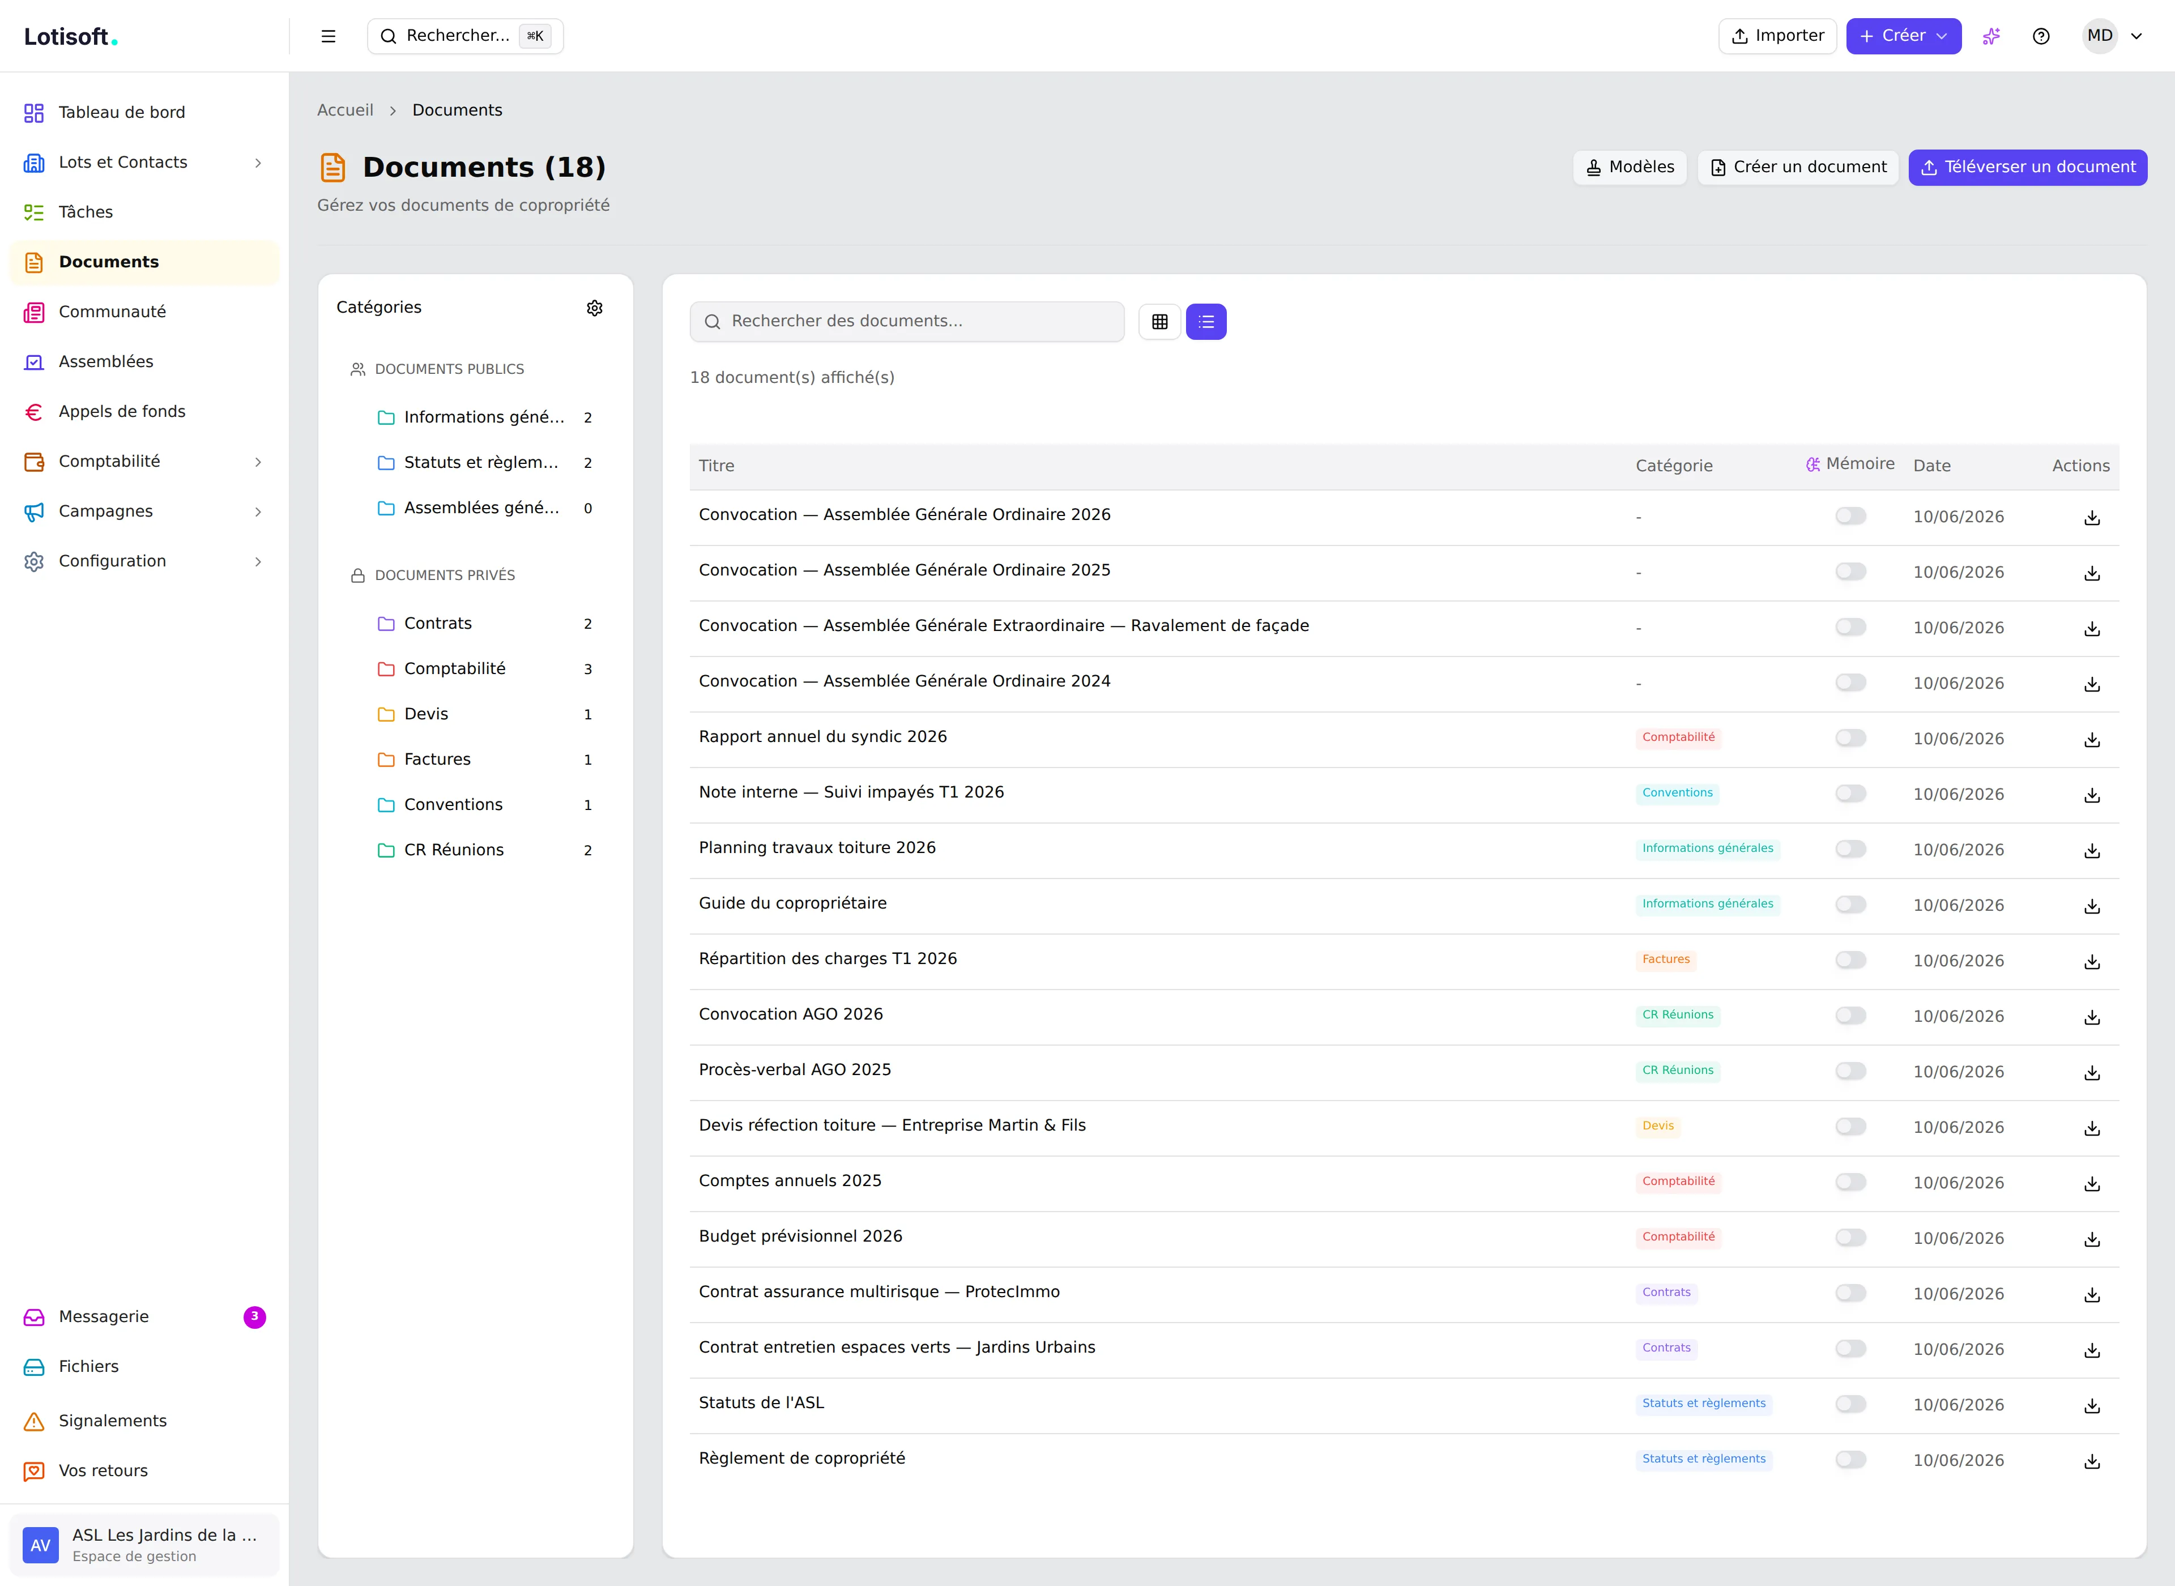Download Règlement de copropriété document
Image resolution: width=2175 pixels, height=1586 pixels.
point(2092,1462)
